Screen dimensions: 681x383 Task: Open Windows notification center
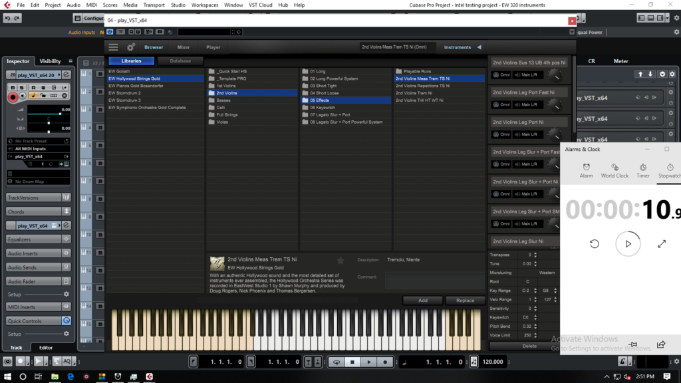point(667,376)
